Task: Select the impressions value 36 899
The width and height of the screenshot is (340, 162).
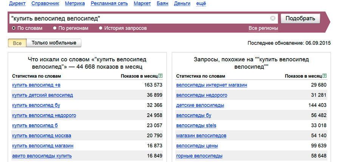Action: tap(155, 95)
